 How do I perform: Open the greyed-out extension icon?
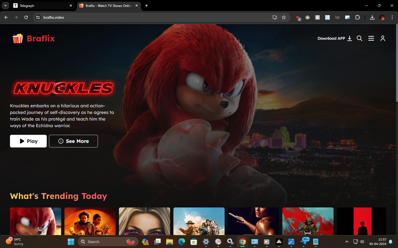pos(337,17)
